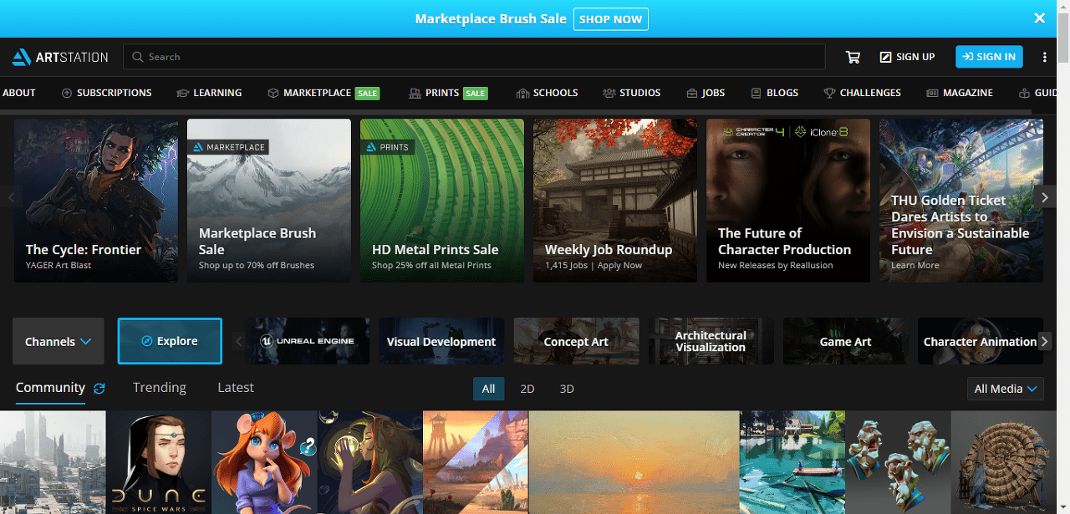
Task: Open the THU Golden Ticket card
Action: (961, 201)
